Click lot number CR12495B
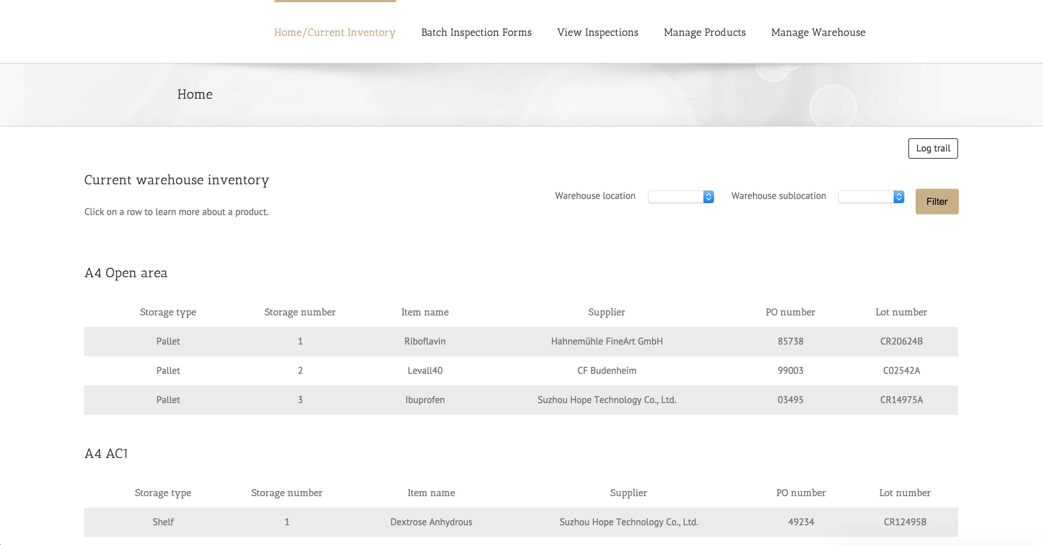 (x=905, y=522)
